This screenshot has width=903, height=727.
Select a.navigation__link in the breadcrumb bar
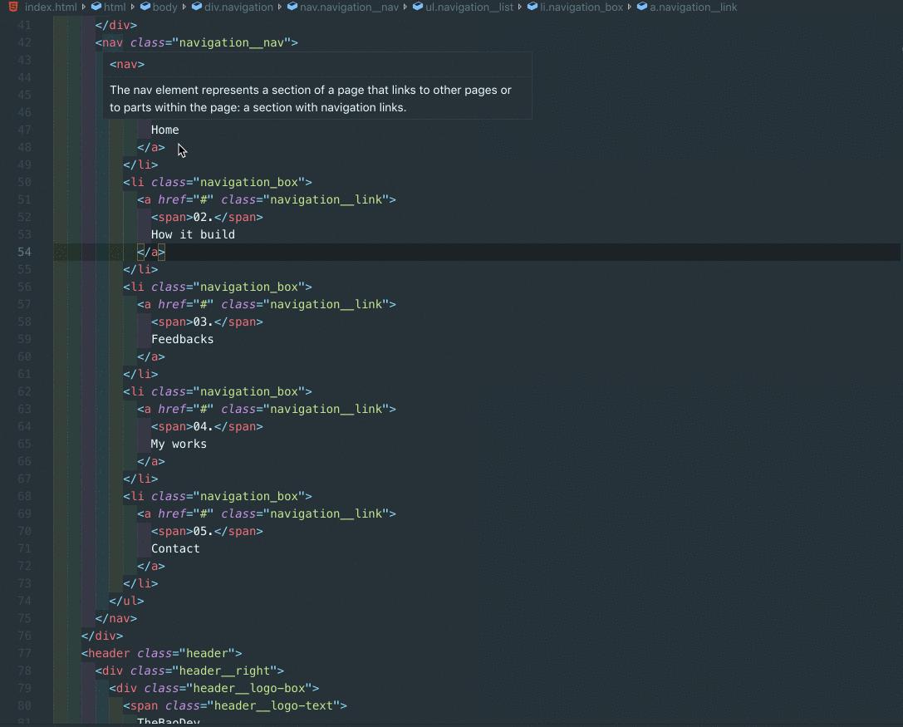coord(693,7)
